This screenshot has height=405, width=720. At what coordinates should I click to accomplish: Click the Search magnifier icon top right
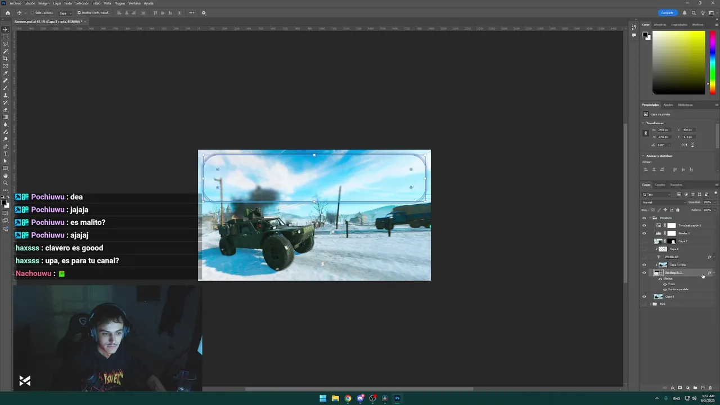(x=694, y=13)
